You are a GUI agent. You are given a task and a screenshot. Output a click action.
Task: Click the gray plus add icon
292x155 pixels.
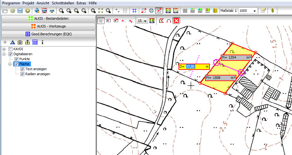pos(5,42)
